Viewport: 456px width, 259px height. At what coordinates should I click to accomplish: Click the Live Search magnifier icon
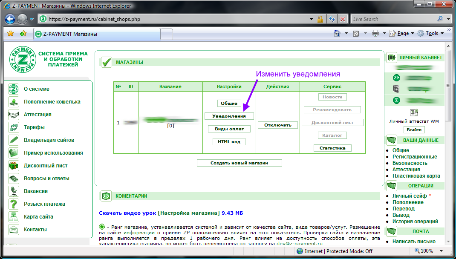click(x=440, y=19)
